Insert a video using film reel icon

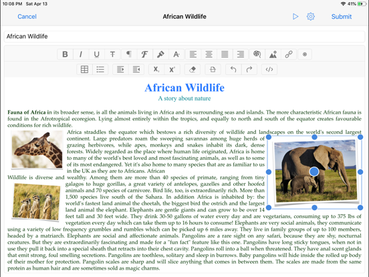click(257, 54)
